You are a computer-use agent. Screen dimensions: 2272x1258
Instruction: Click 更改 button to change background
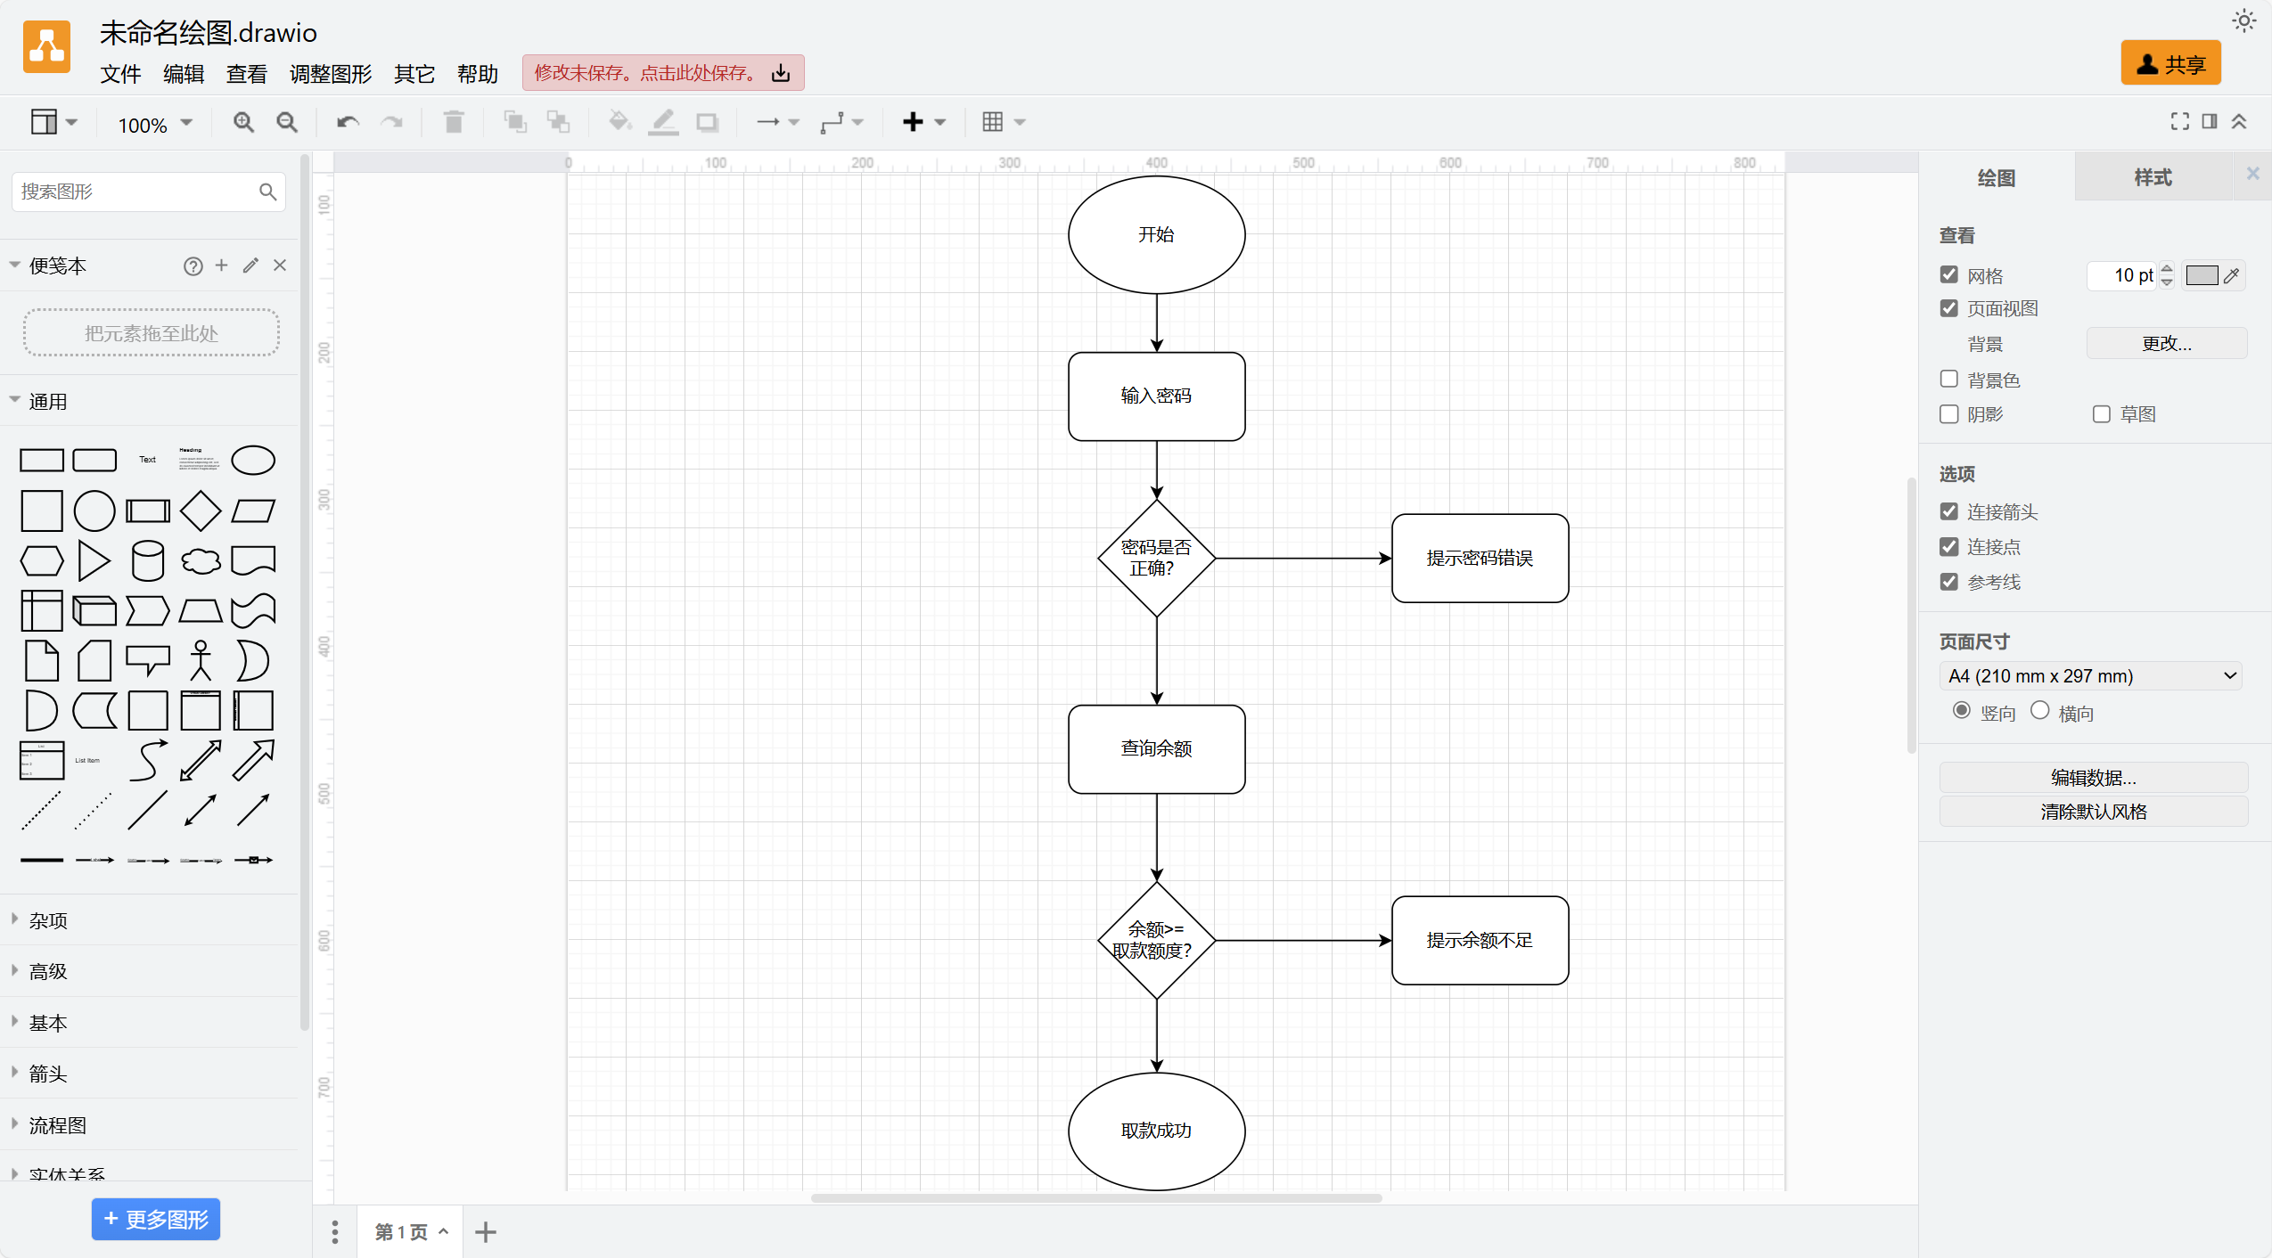click(2165, 344)
